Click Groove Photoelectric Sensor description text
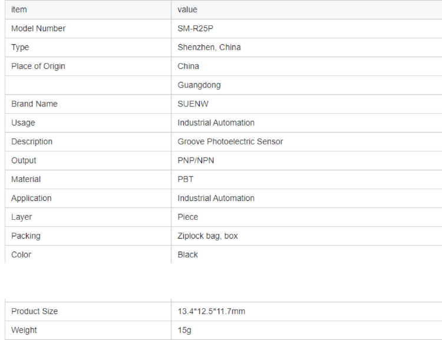 coord(230,141)
